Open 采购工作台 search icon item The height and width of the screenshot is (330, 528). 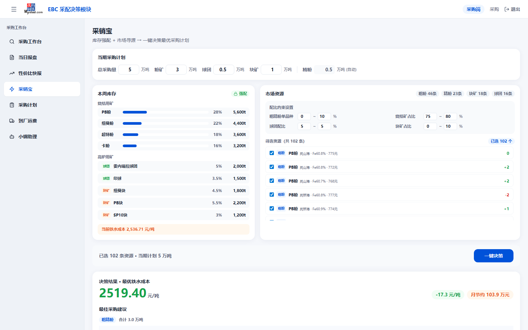click(12, 42)
